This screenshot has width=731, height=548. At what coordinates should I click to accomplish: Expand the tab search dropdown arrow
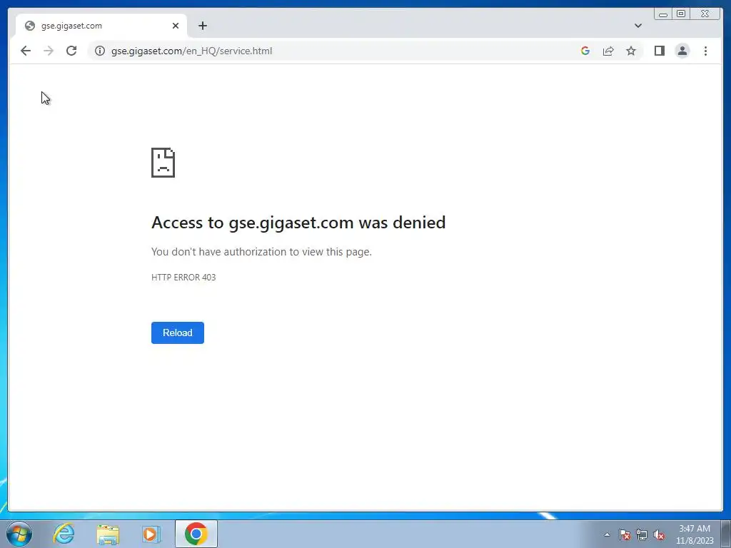pos(637,26)
